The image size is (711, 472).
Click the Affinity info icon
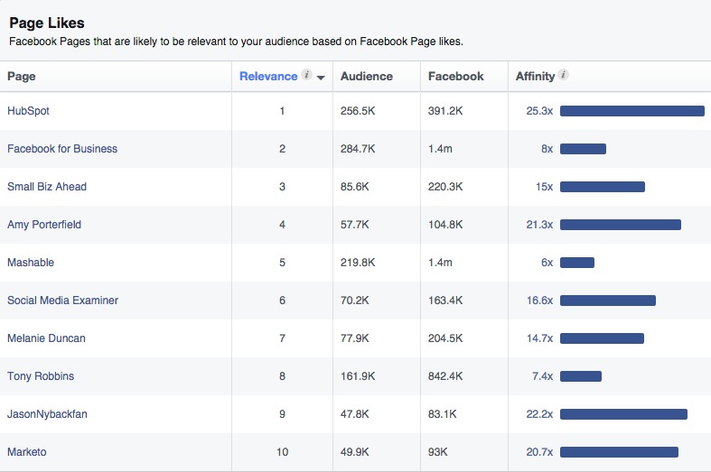pos(563,74)
